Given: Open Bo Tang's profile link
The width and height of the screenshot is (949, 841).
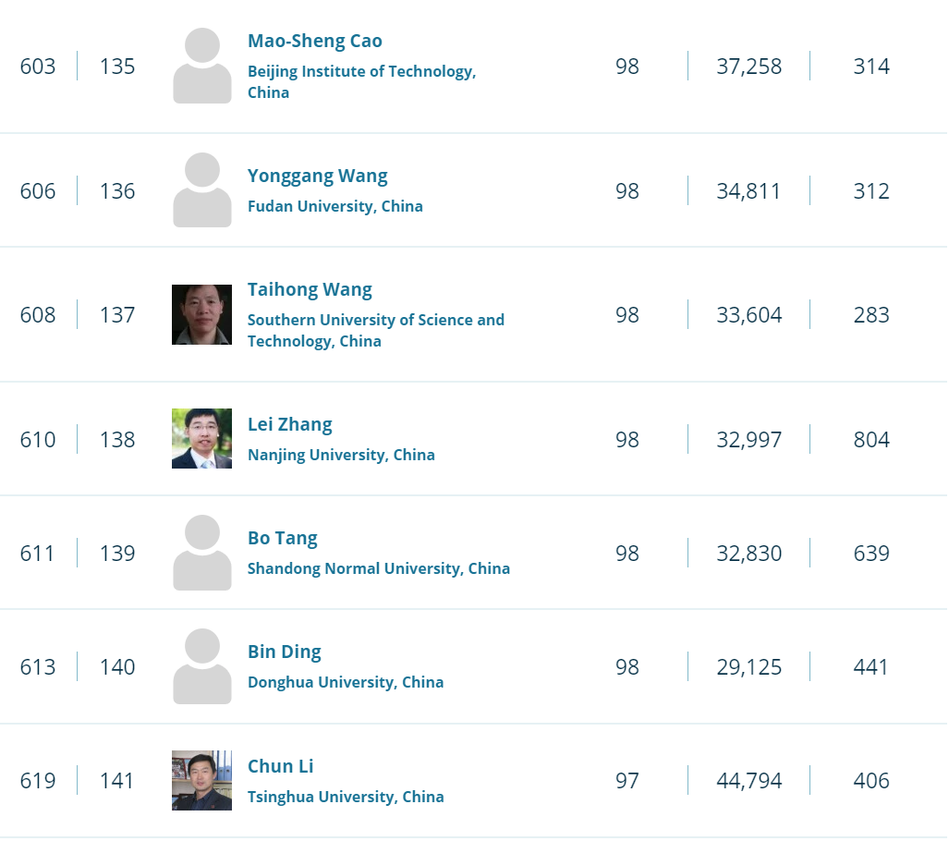Looking at the screenshot, I should coord(282,539).
